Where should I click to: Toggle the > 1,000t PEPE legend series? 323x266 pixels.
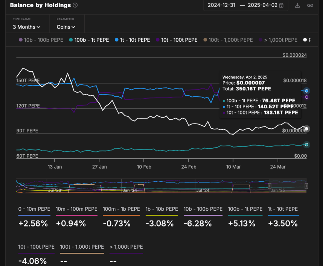278,40
